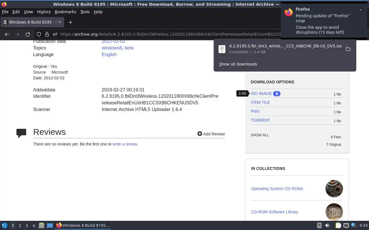
Task: Open the View menu
Action: pos(28,12)
